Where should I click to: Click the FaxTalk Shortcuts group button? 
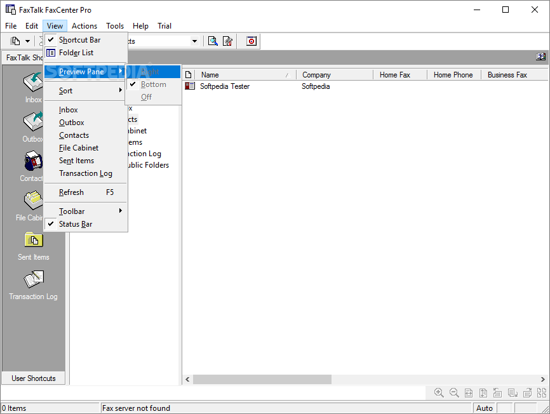point(23,58)
